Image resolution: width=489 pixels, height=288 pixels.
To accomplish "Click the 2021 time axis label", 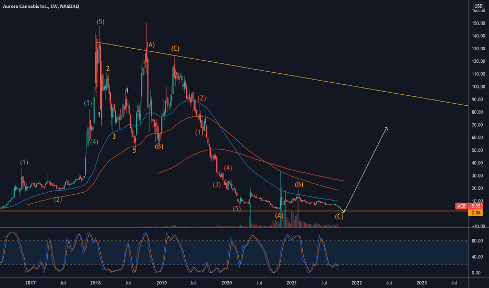I will (x=292, y=283).
